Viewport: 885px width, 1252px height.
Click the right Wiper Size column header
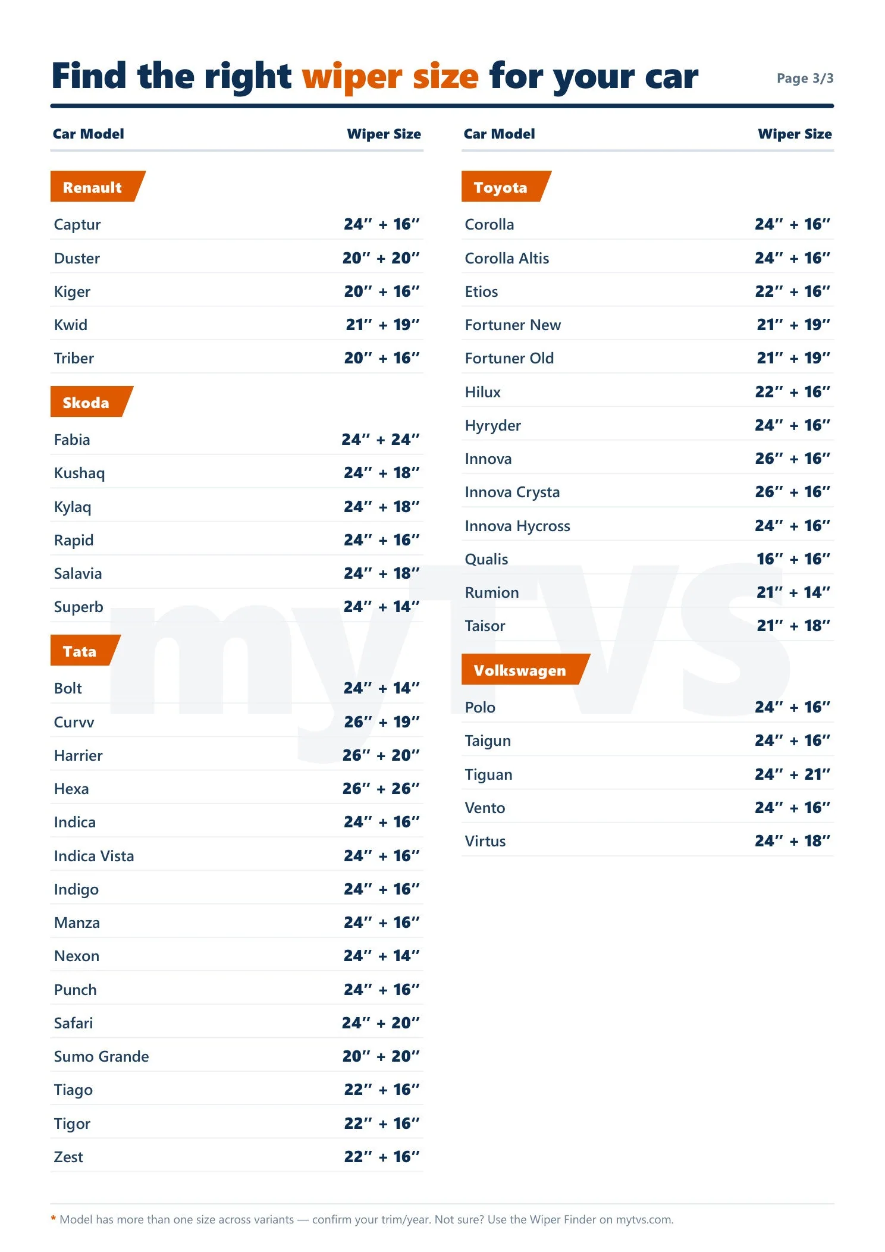click(x=795, y=134)
